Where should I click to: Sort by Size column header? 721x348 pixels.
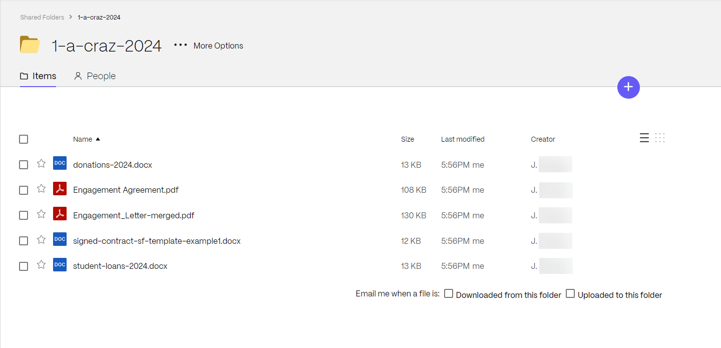408,139
